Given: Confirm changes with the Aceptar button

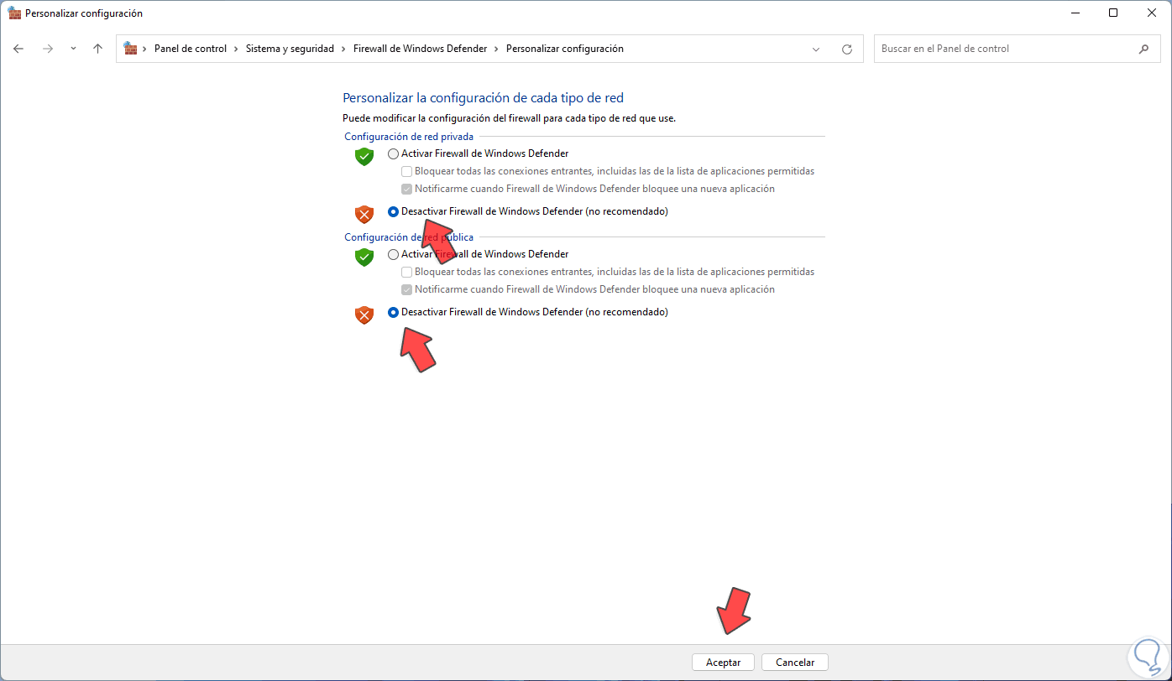Looking at the screenshot, I should 723,663.
